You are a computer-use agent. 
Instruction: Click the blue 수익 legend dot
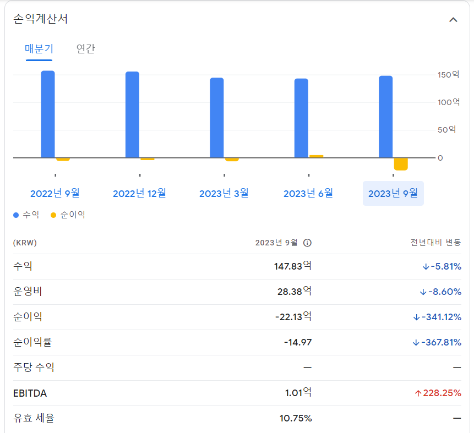pyautogui.click(x=16, y=215)
